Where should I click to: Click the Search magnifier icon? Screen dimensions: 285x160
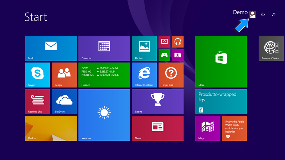274,15
